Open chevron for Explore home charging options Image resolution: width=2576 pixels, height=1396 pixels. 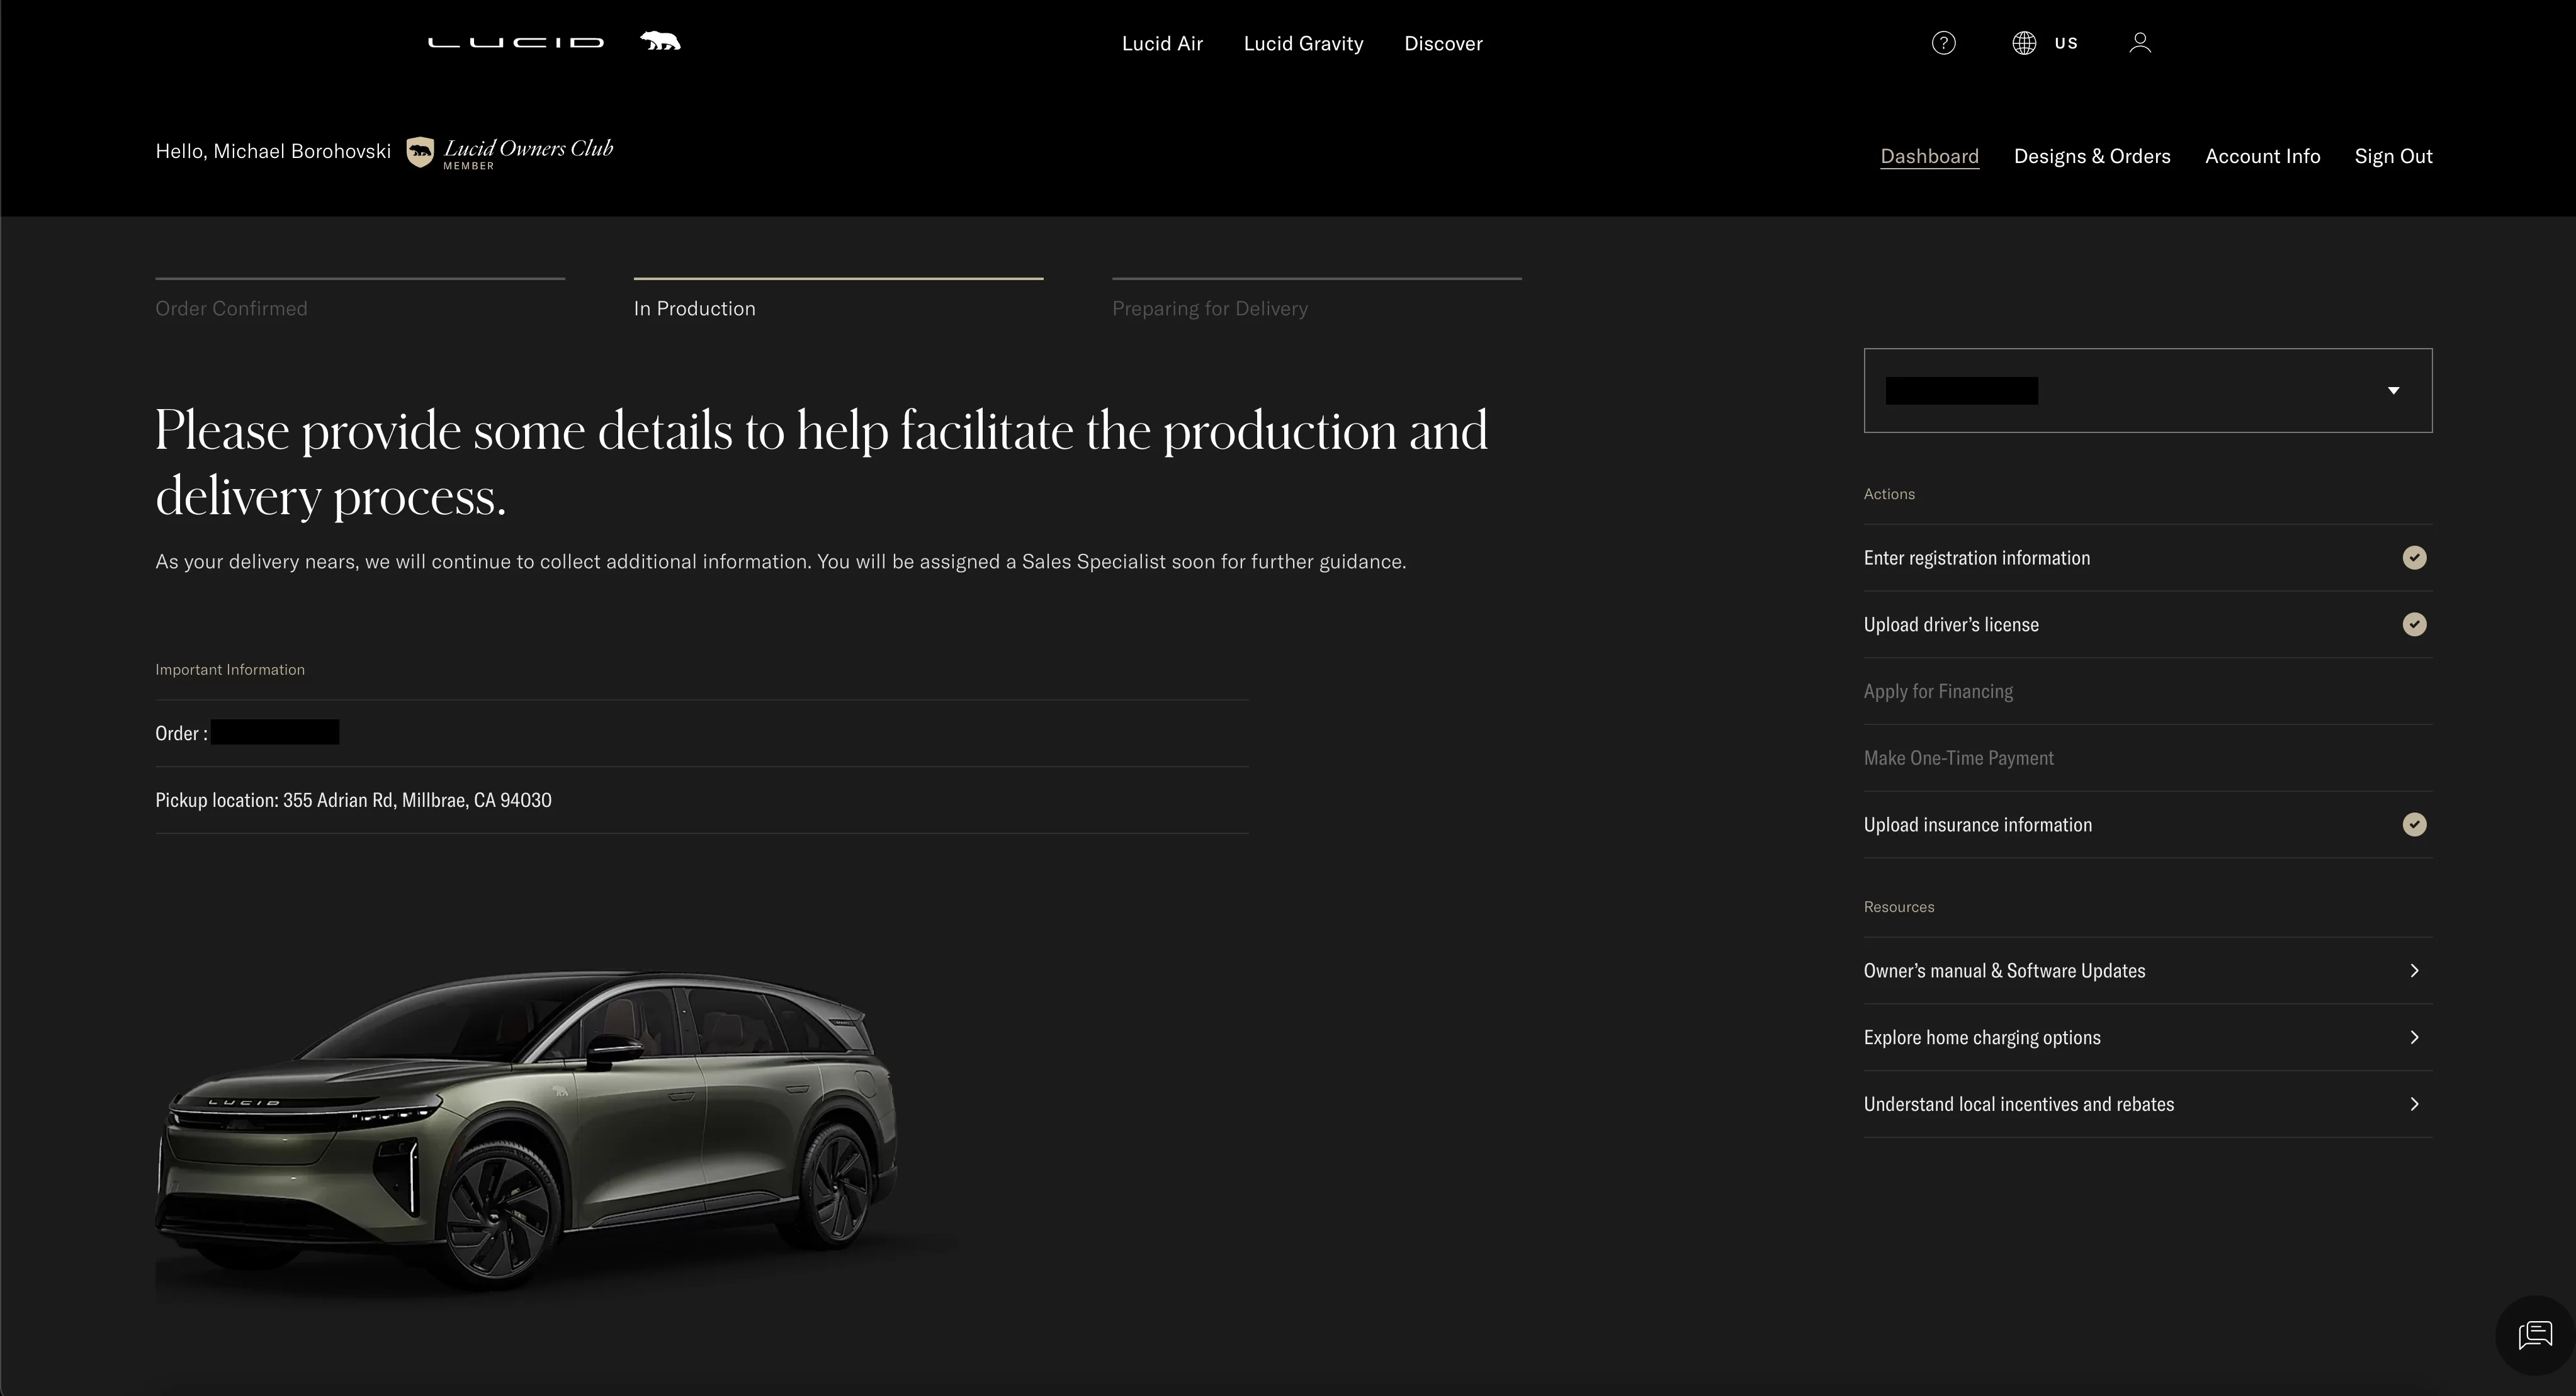click(x=2414, y=1038)
